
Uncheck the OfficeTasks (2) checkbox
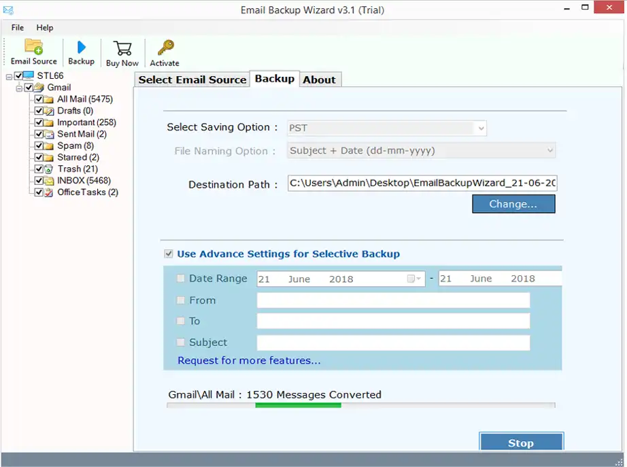[39, 192]
